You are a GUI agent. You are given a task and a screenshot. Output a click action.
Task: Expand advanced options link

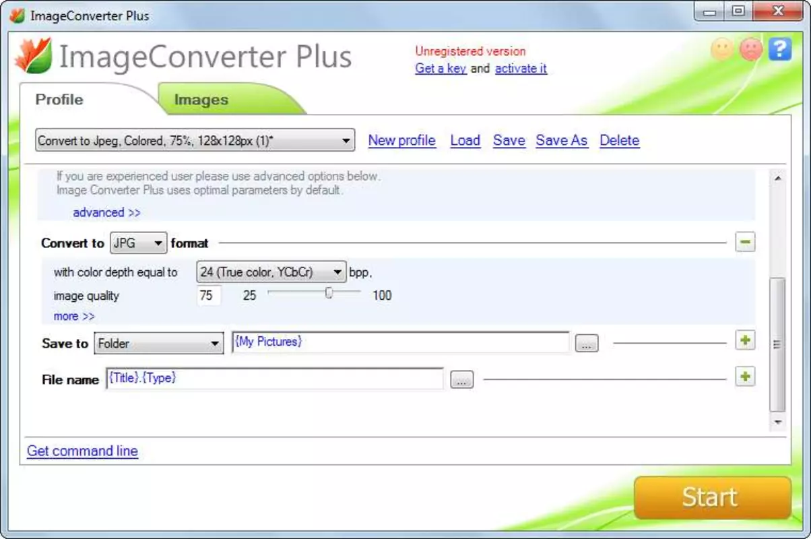106,212
